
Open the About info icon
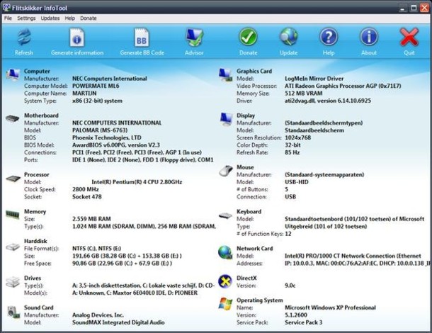(369, 37)
